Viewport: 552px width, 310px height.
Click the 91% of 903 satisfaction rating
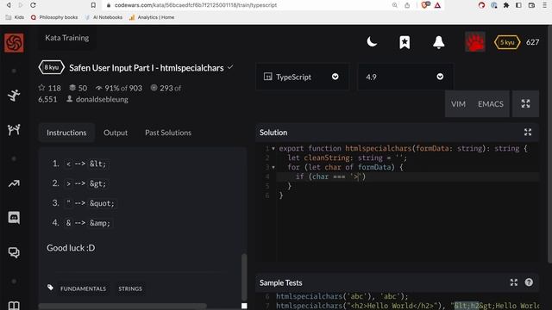coord(119,88)
